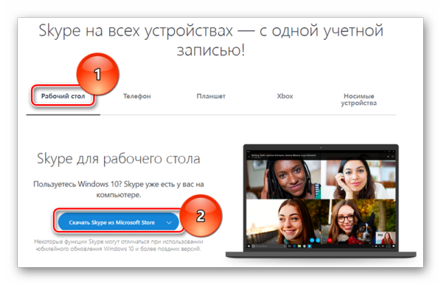Click "Скачать Skype из Microsoft Store" button

[x=119, y=223]
